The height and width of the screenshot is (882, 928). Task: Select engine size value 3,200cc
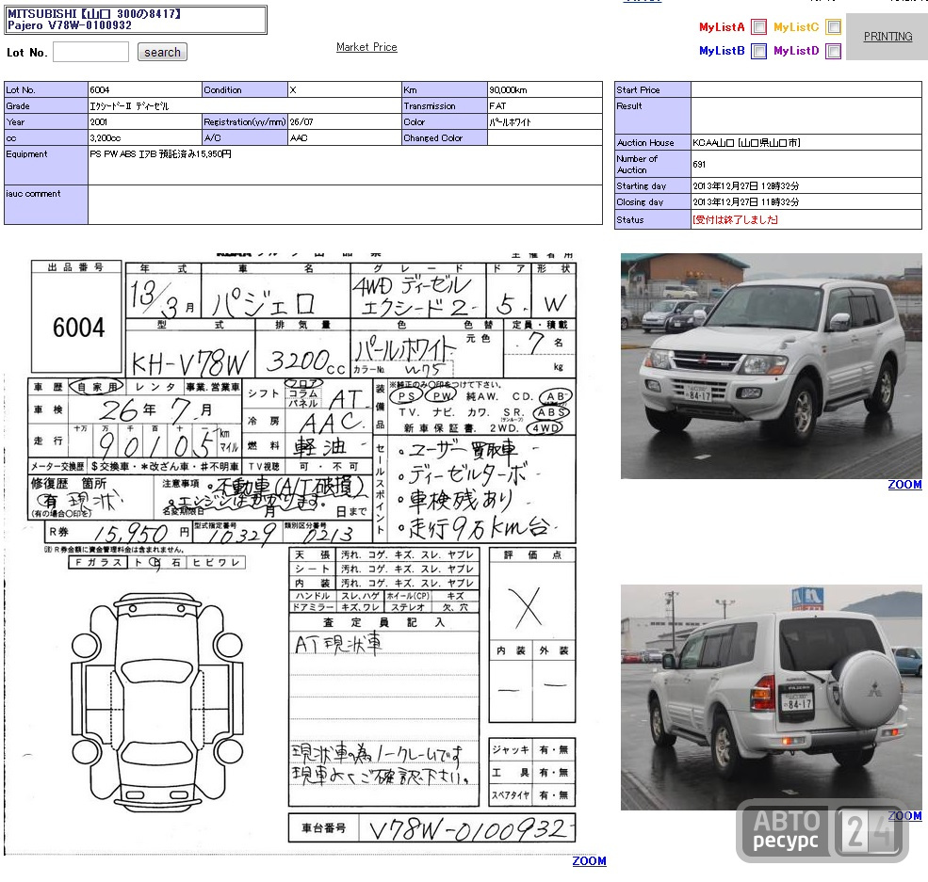pyautogui.click(x=105, y=137)
